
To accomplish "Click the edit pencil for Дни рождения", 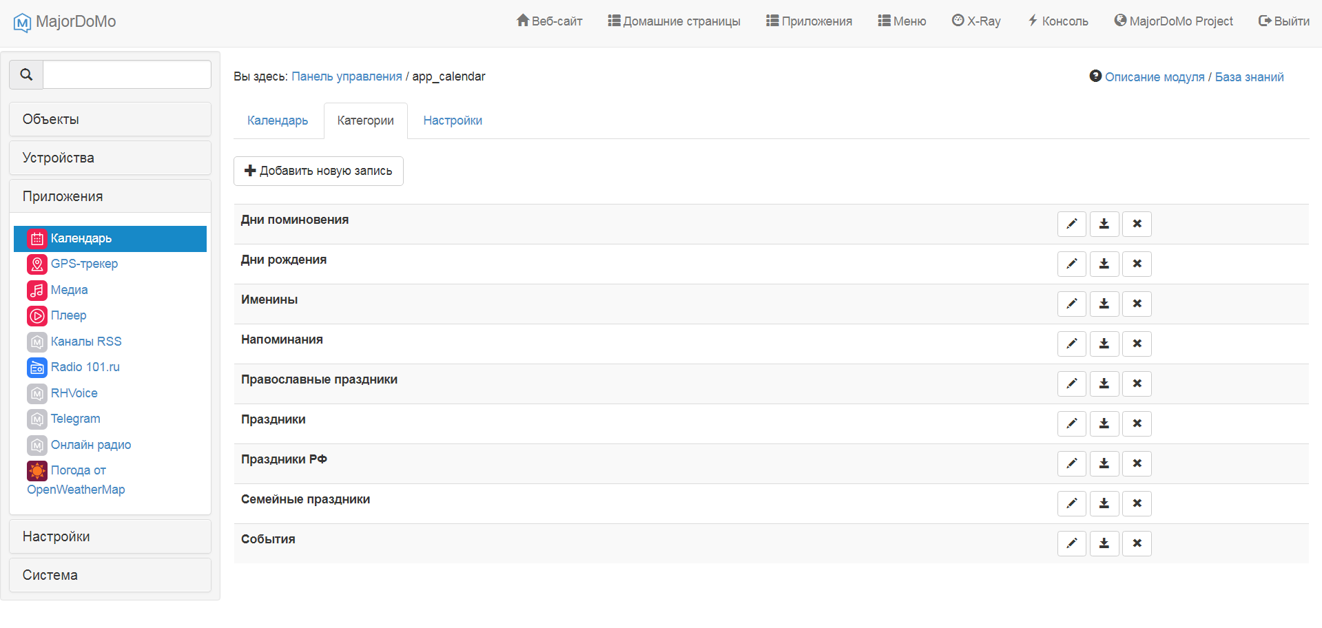I will (1071, 264).
